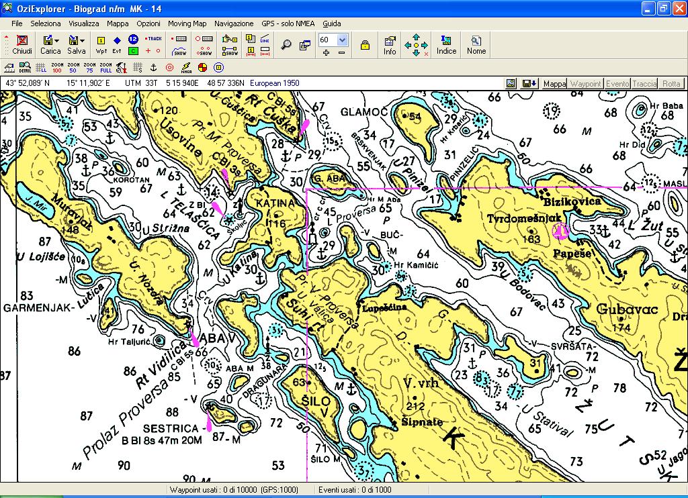Expand the Carica load dropdown arrow
The height and width of the screenshot is (498, 688).
pyautogui.click(x=57, y=40)
